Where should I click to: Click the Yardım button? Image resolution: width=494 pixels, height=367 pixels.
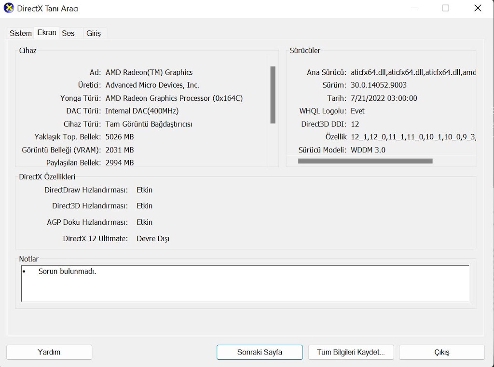[49, 352]
